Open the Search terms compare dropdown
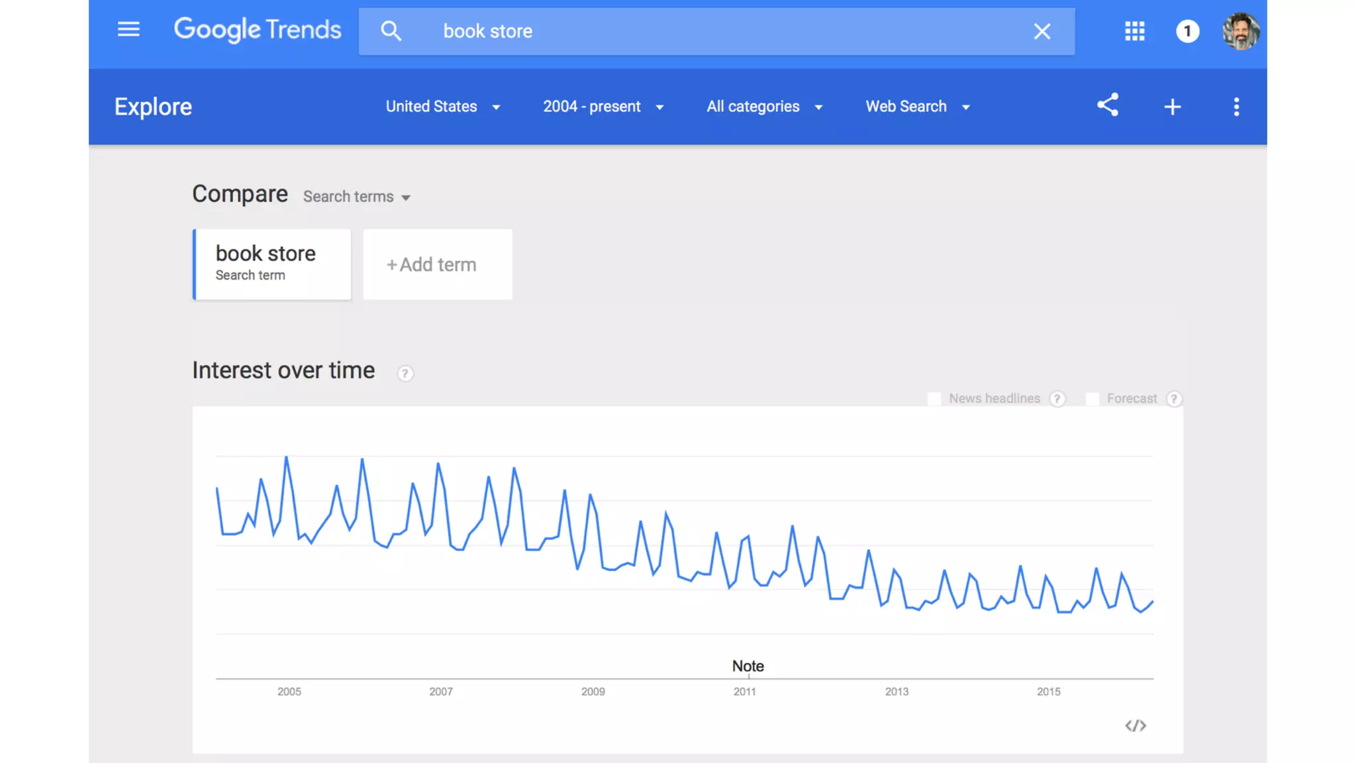This screenshot has height=763, width=1356. point(357,197)
